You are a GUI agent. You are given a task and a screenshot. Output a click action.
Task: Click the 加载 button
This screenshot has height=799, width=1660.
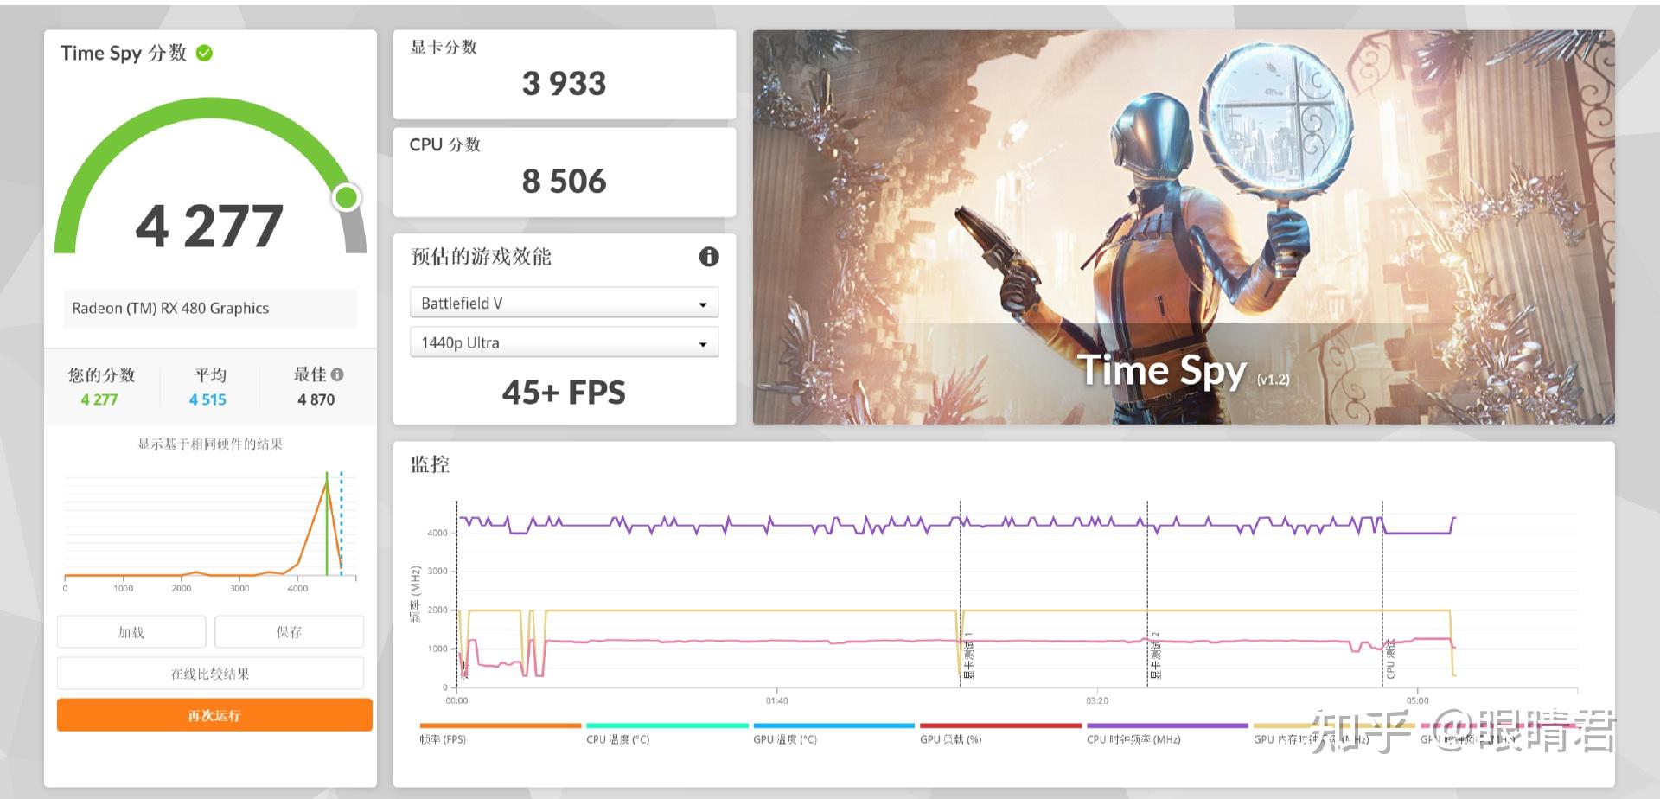click(131, 632)
